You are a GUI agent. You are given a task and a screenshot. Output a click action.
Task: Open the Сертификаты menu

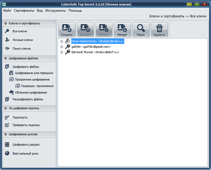[x=24, y=11]
